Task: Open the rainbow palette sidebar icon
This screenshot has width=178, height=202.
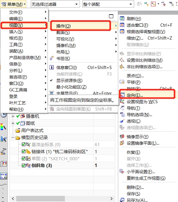Action: tap(3, 127)
